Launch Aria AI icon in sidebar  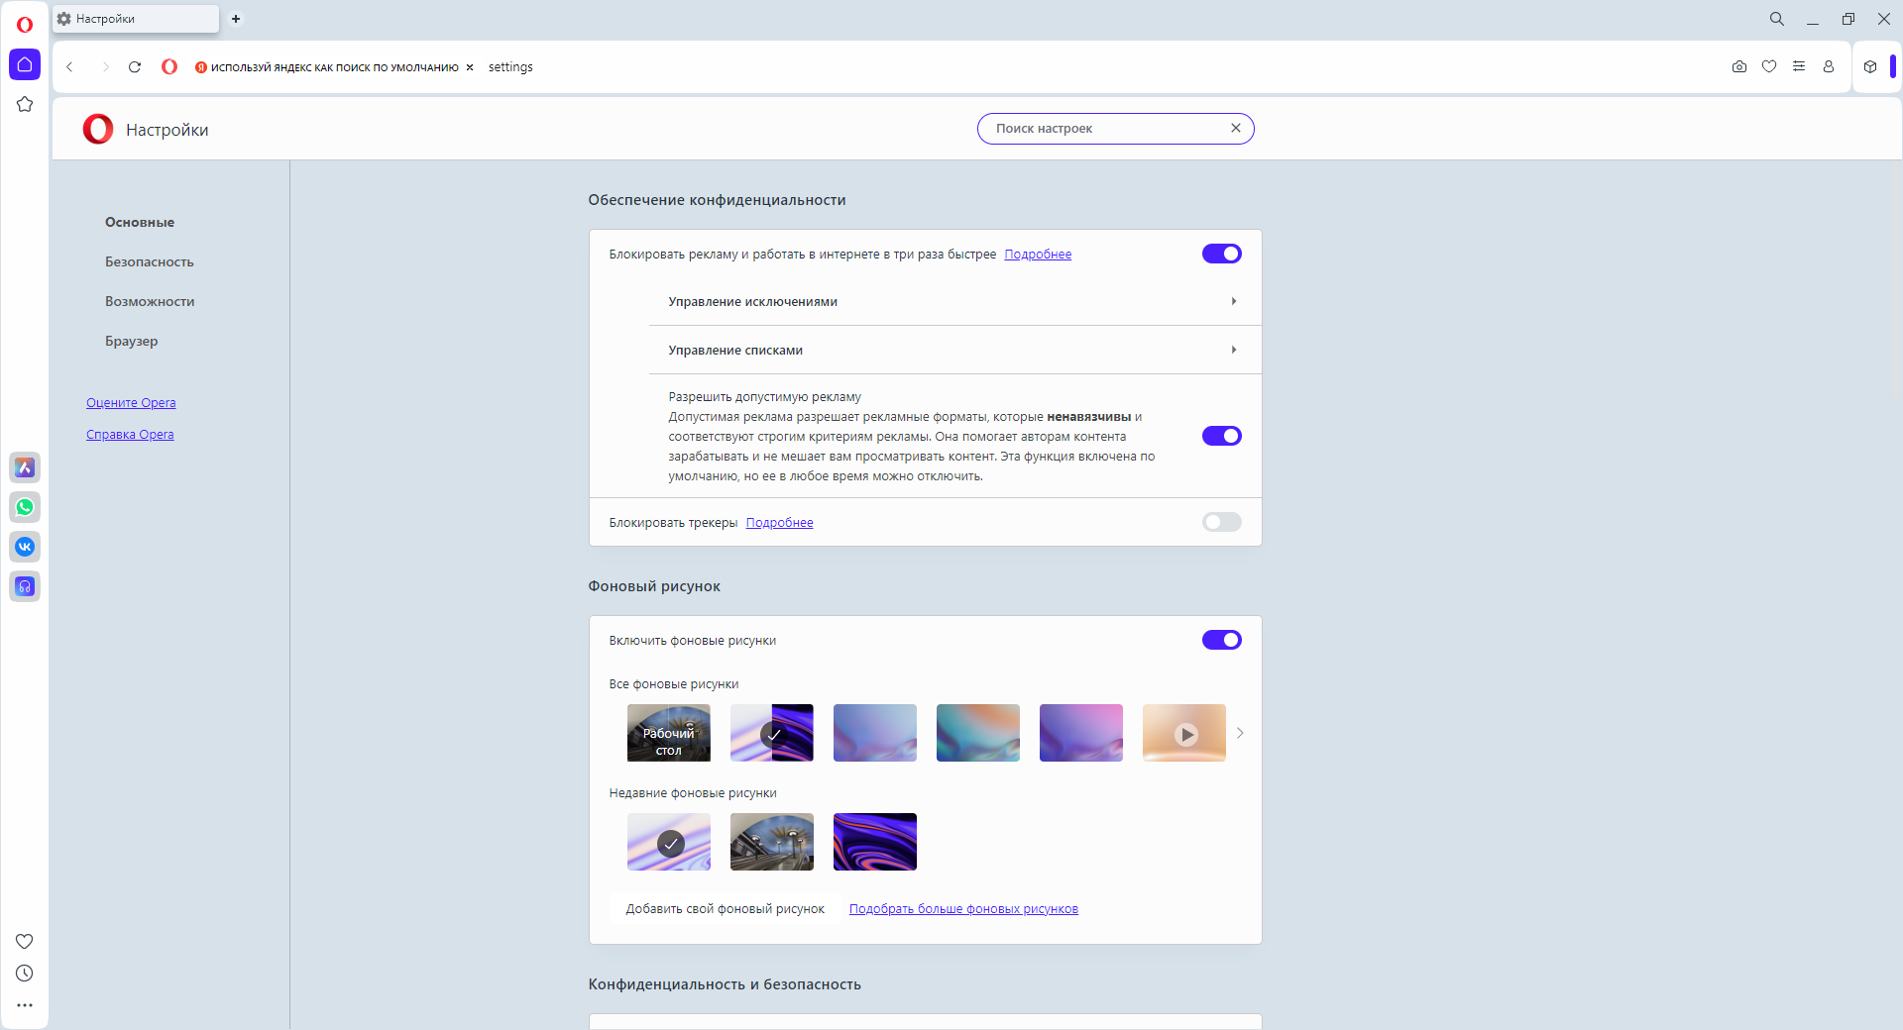coord(25,467)
